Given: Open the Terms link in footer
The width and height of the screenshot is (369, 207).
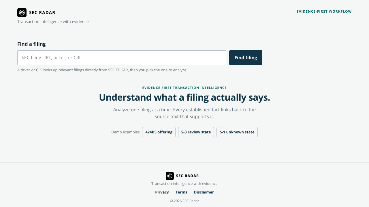Looking at the screenshot, I should 181,192.
